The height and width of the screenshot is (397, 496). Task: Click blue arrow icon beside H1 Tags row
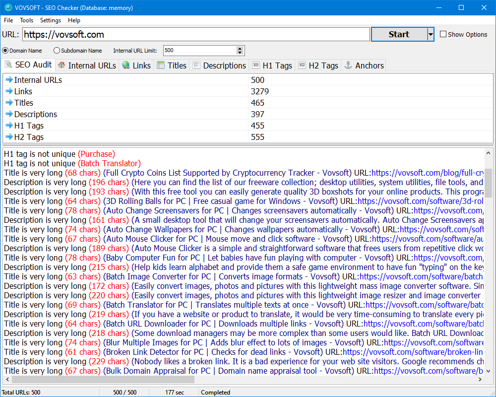[9, 125]
